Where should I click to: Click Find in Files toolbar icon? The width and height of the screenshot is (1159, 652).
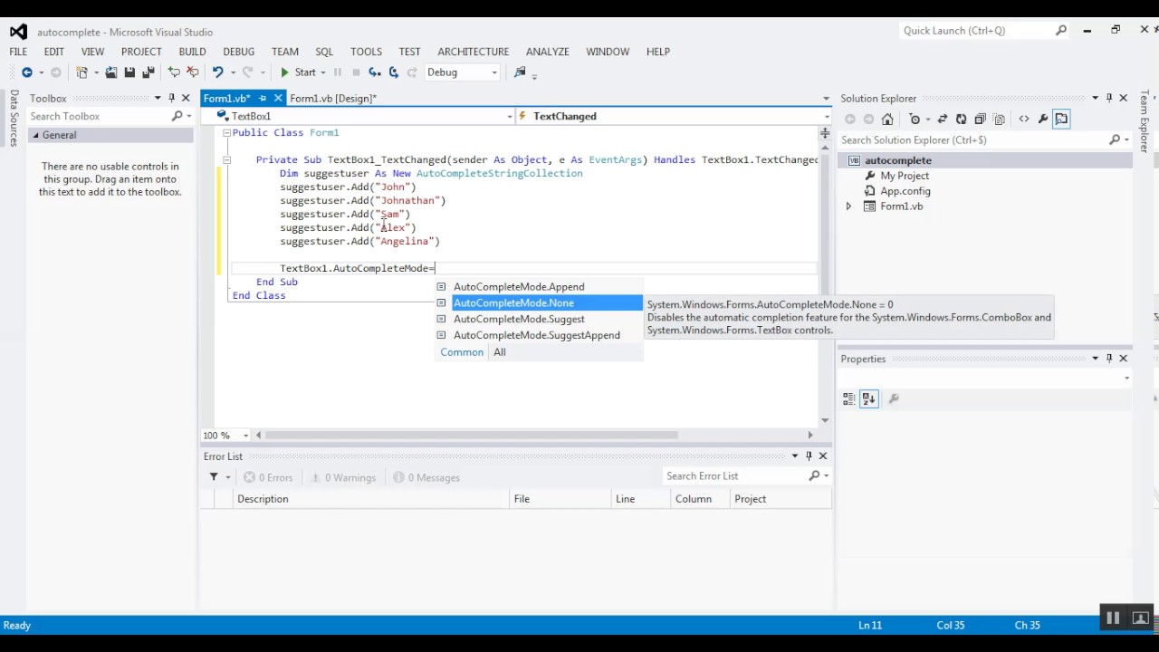pyautogui.click(x=520, y=72)
